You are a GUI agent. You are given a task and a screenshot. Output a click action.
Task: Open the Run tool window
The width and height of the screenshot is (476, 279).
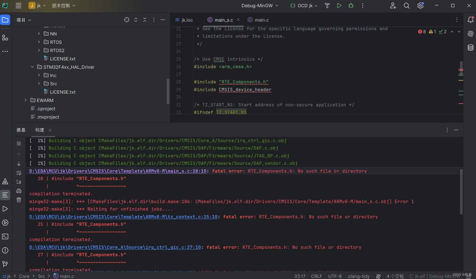[x=5, y=209]
